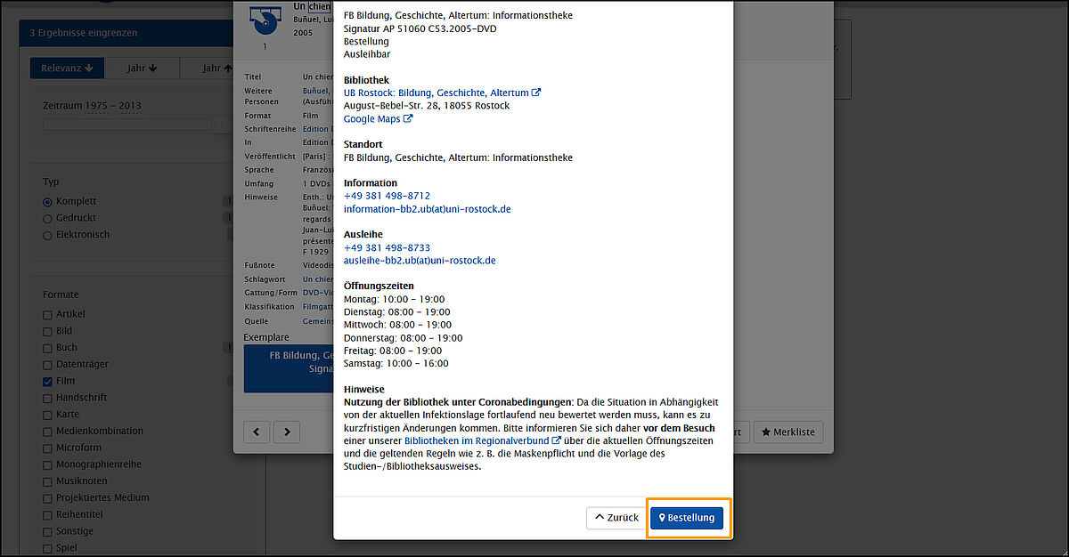The height and width of the screenshot is (557, 1069).
Task: Click the blue FB Bildung Exemplare button
Action: (289, 368)
